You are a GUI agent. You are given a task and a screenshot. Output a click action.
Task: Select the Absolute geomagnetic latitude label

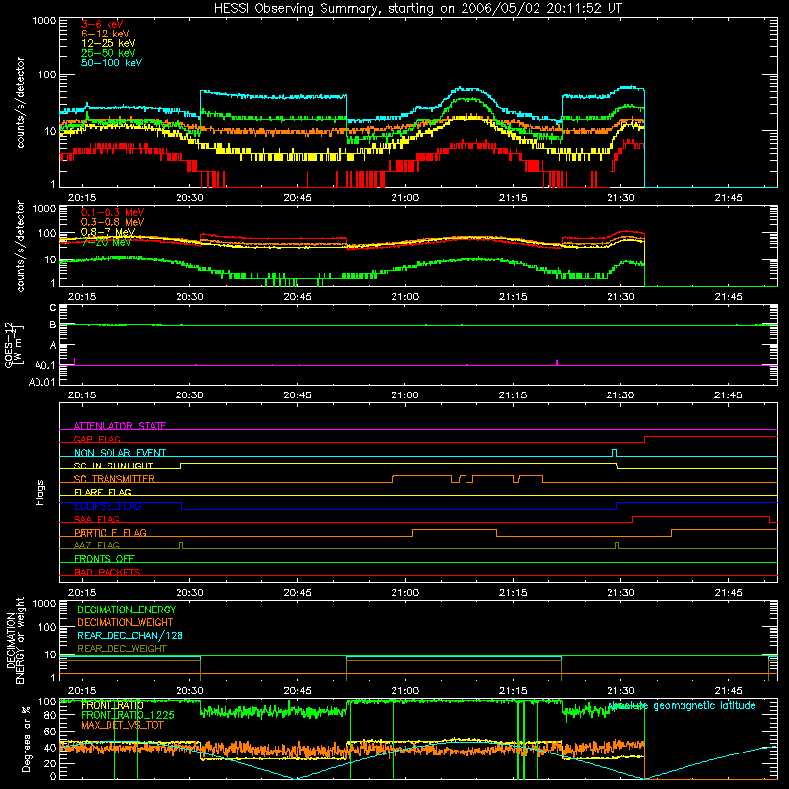681,706
